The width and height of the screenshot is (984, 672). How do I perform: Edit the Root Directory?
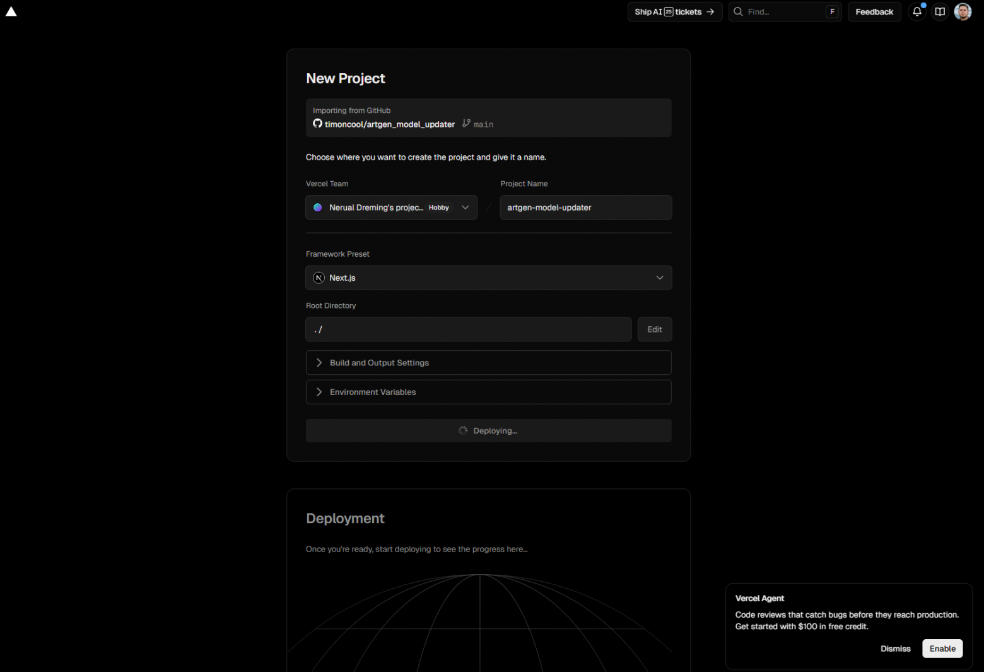654,329
